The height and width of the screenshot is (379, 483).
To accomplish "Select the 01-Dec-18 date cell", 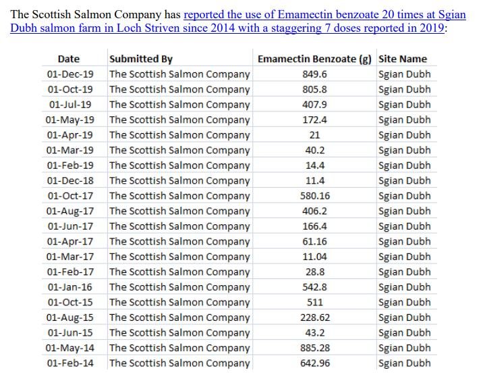I will (x=70, y=180).
